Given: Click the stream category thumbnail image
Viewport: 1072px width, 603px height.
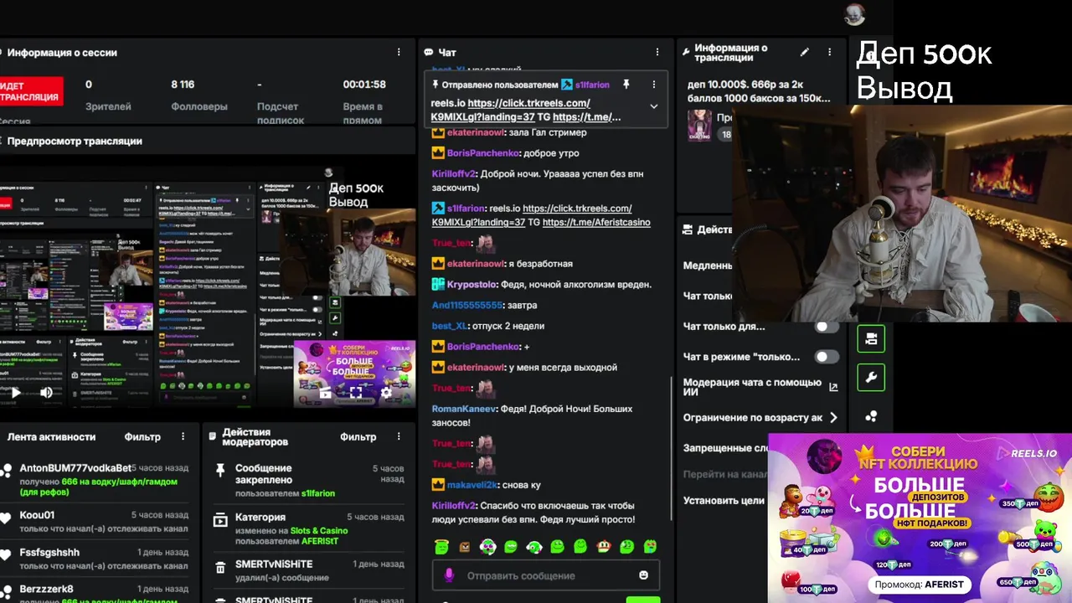Looking at the screenshot, I should point(699,126).
